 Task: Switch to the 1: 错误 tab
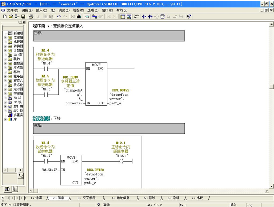(36, 198)
